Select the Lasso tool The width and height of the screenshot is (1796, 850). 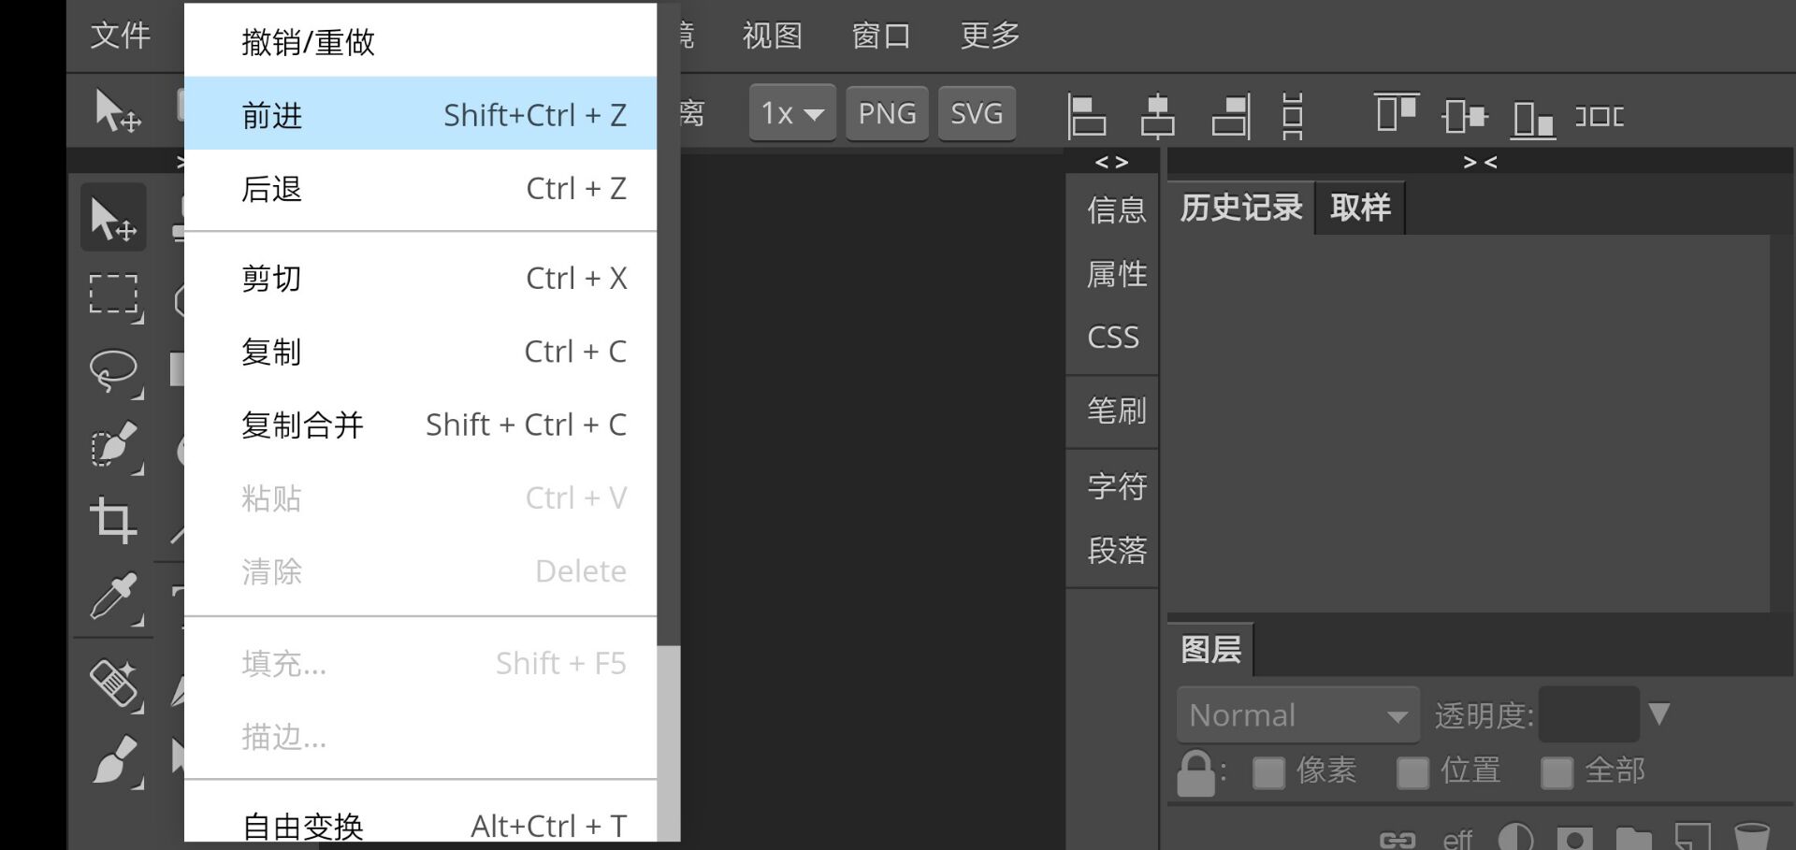(x=113, y=370)
